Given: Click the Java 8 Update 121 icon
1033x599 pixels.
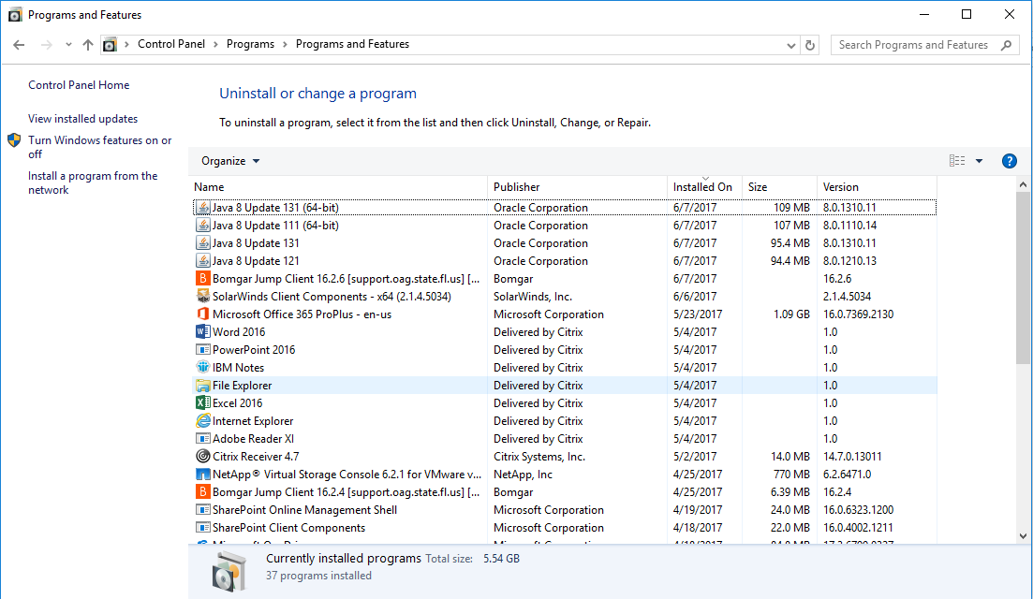Looking at the screenshot, I should pos(203,261).
